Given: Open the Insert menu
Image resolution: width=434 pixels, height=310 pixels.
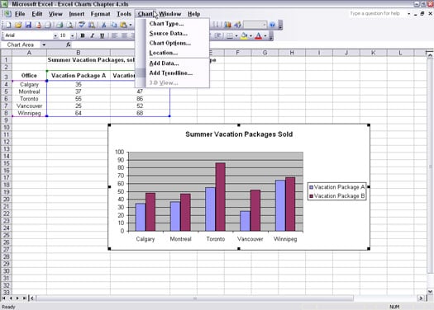Looking at the screenshot, I should 76,14.
